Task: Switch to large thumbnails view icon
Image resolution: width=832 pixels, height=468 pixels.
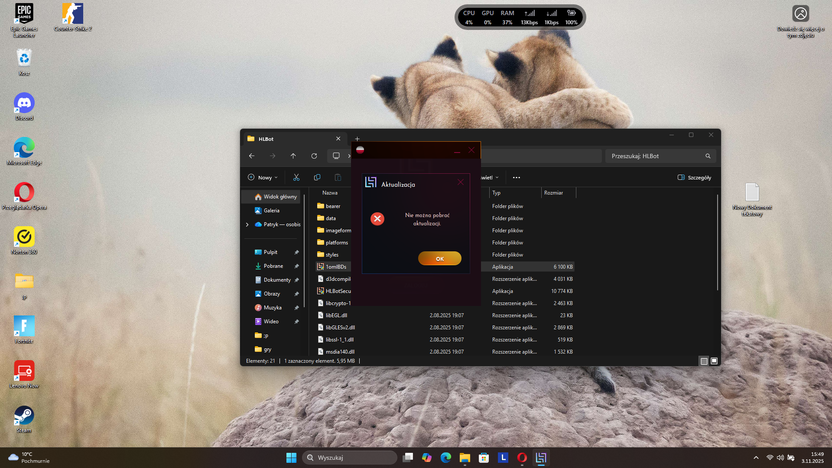Action: pyautogui.click(x=714, y=361)
